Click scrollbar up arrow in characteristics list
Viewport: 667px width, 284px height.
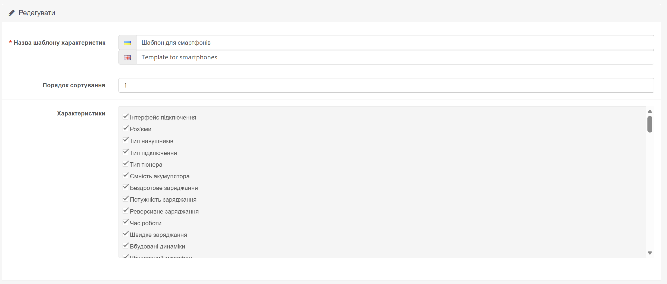click(x=650, y=111)
